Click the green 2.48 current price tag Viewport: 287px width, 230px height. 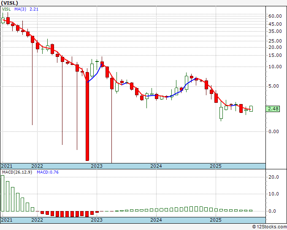[x=273, y=109]
